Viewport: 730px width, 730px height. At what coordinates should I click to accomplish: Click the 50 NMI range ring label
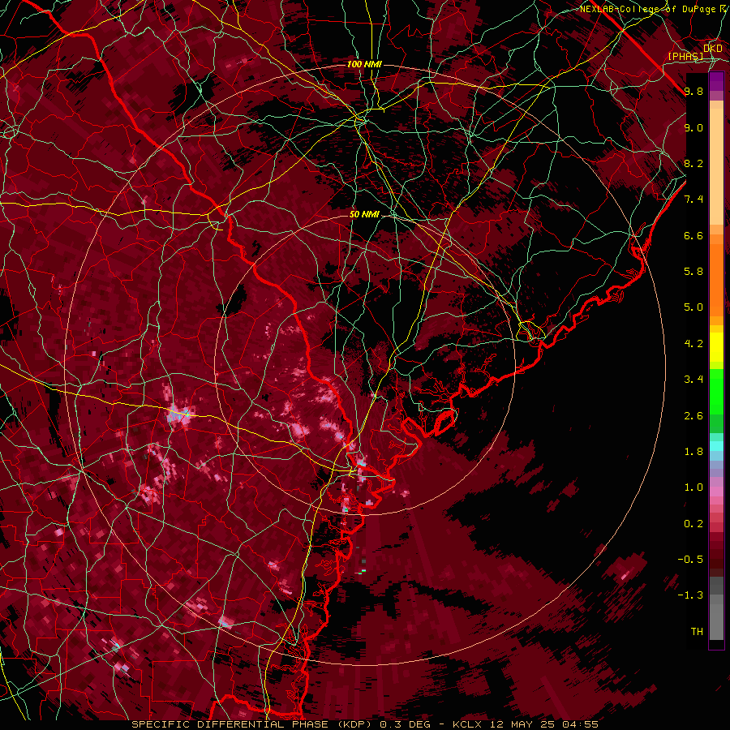(x=364, y=215)
